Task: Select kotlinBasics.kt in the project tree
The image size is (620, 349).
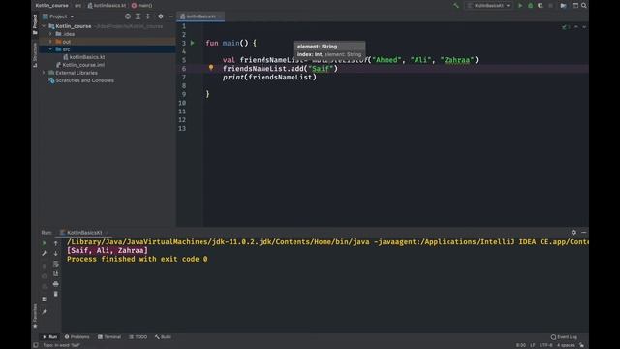Action: (84, 57)
